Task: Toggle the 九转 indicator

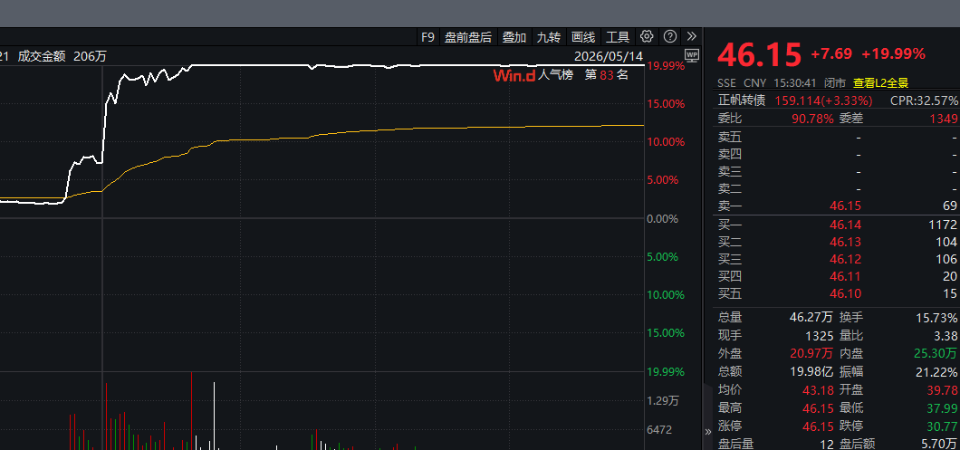Action: tap(549, 37)
